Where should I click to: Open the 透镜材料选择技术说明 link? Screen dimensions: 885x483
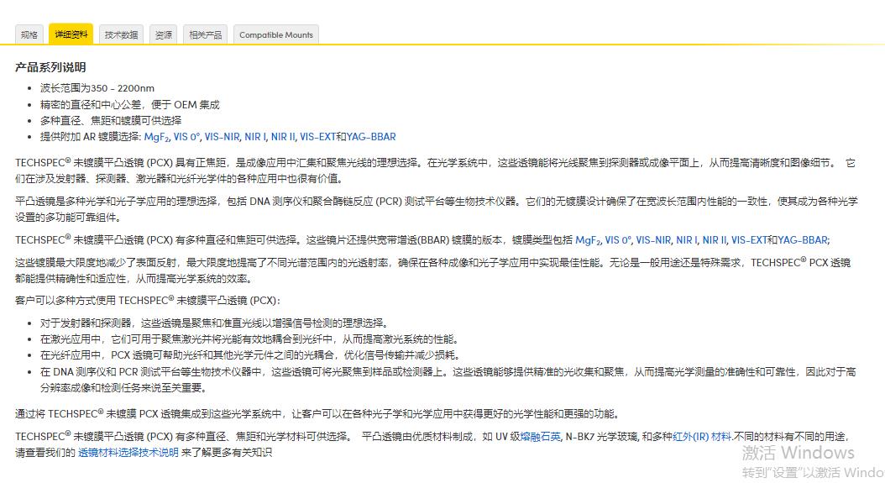pos(128,453)
